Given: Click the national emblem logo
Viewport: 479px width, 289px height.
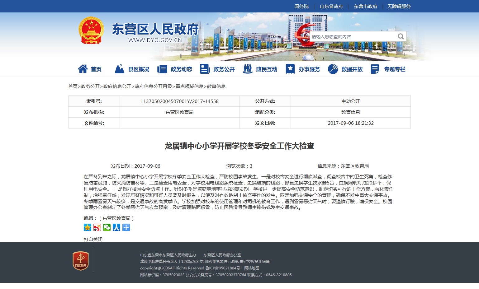Looking at the screenshot, I should pyautogui.click(x=91, y=30).
